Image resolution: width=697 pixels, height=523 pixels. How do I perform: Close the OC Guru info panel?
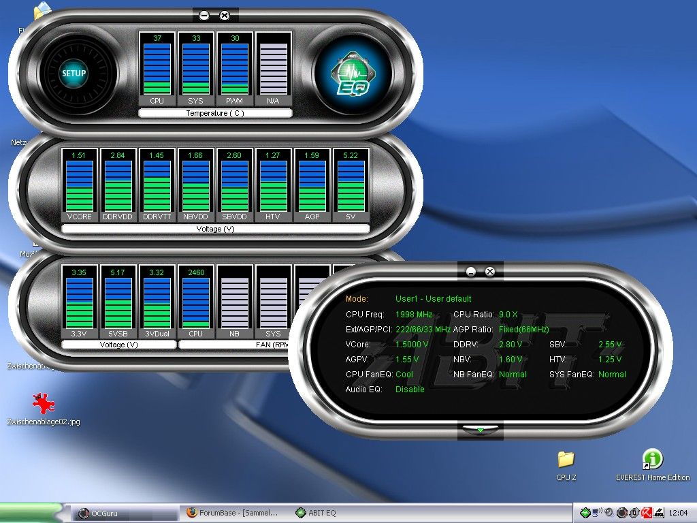490,271
